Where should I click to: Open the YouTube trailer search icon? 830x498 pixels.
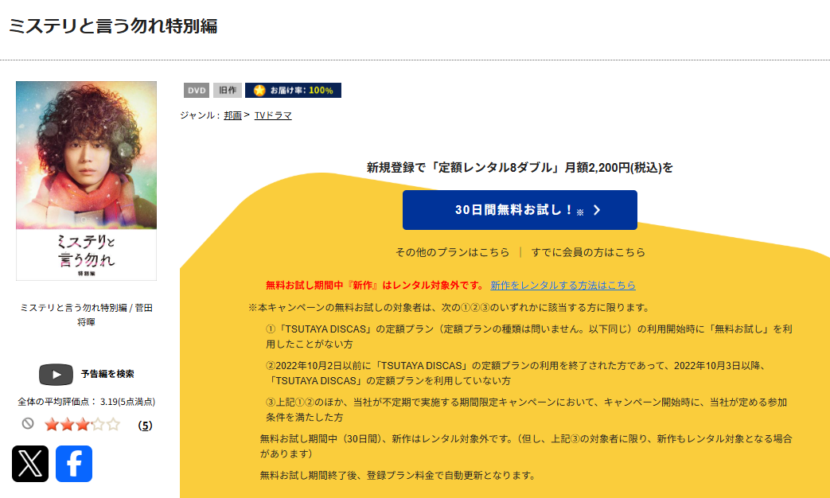(x=57, y=375)
